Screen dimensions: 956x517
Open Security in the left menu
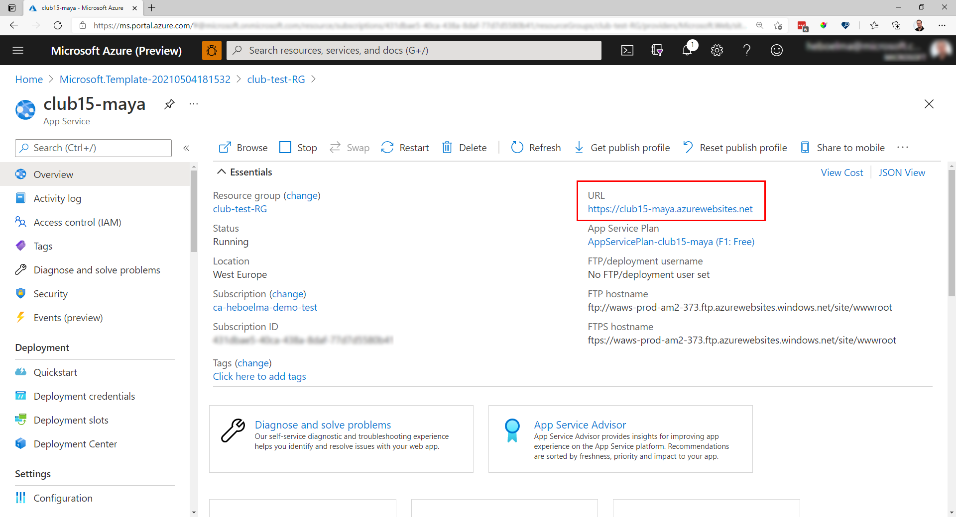pyautogui.click(x=95, y=294)
